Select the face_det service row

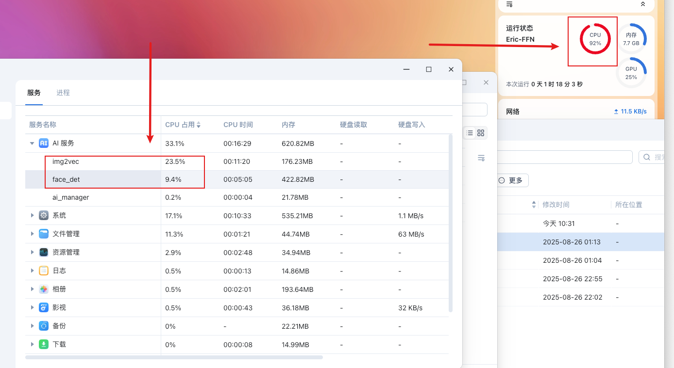tap(237, 179)
